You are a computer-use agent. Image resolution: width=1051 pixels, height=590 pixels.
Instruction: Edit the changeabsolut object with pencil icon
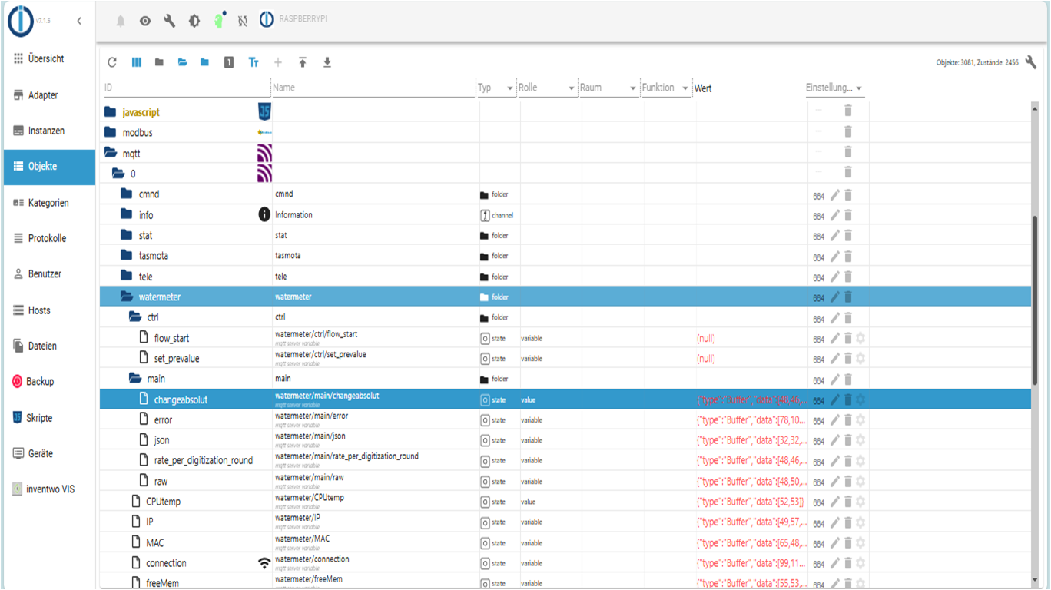(834, 399)
